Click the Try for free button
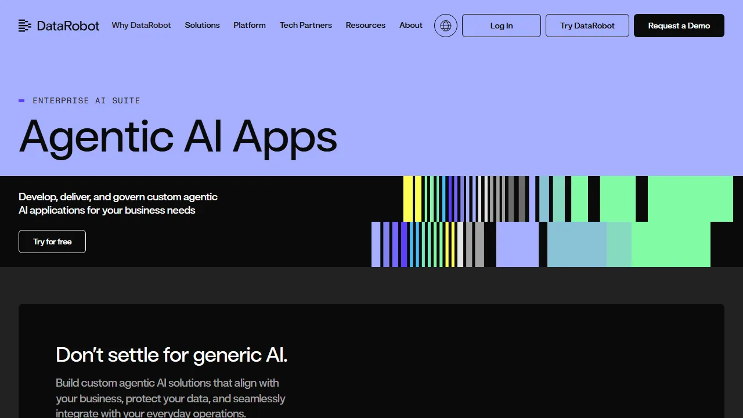Image resolution: width=743 pixels, height=418 pixels. tap(52, 242)
